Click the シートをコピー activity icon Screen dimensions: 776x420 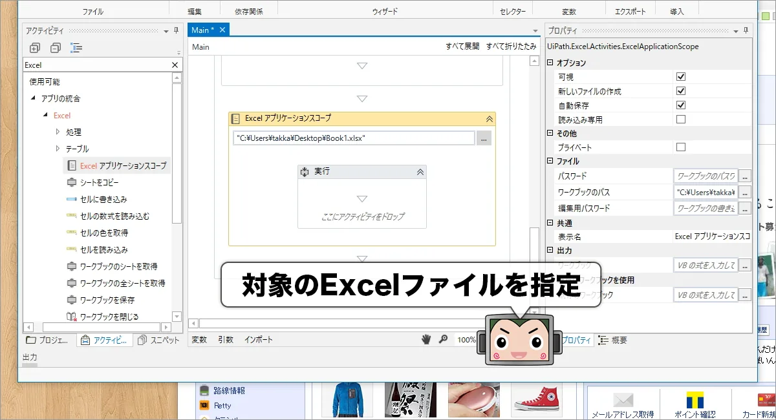coord(72,183)
